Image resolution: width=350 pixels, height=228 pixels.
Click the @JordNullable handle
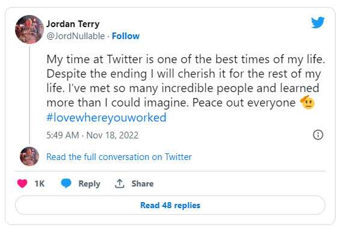pyautogui.click(x=76, y=36)
